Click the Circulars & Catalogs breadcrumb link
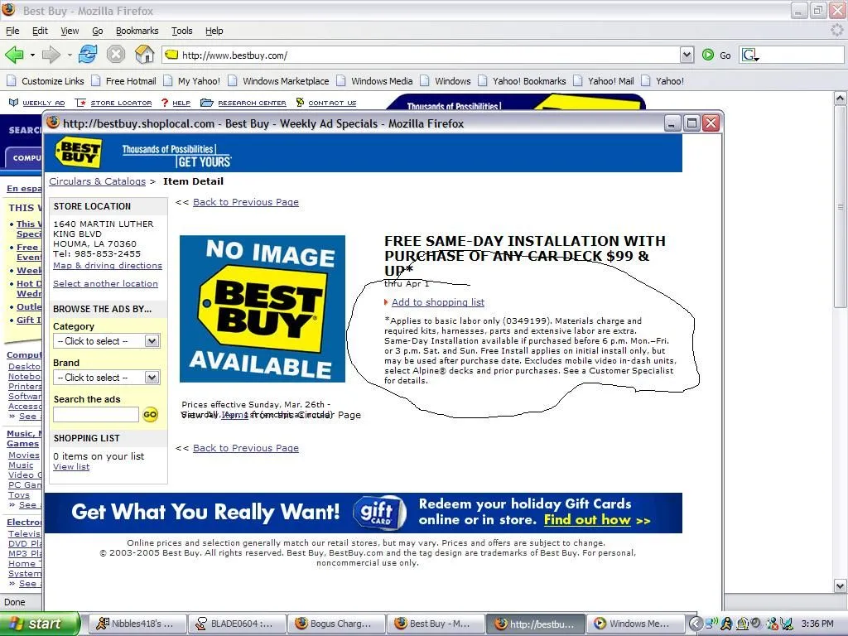This screenshot has width=848, height=636. [x=98, y=181]
